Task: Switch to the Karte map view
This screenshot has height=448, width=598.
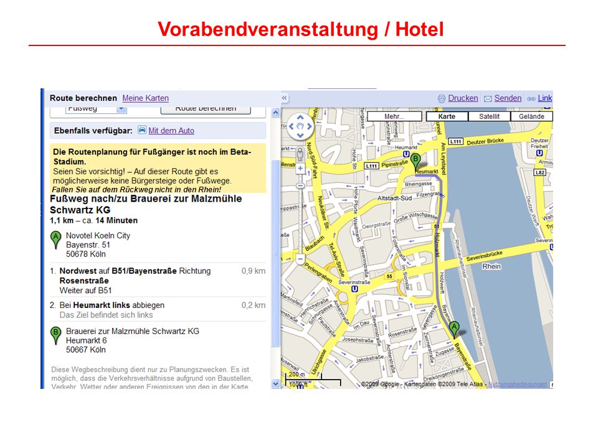Action: coord(447,116)
